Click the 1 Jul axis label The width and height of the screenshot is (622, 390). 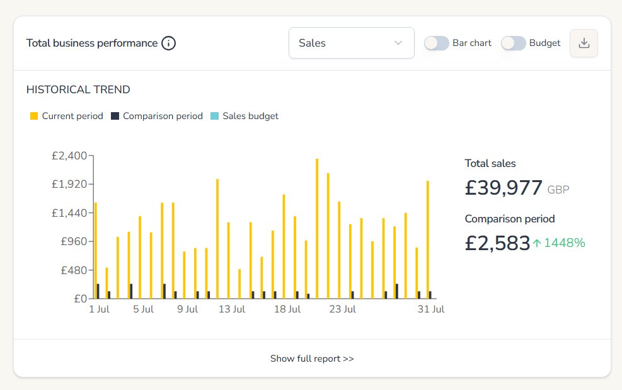tap(100, 309)
